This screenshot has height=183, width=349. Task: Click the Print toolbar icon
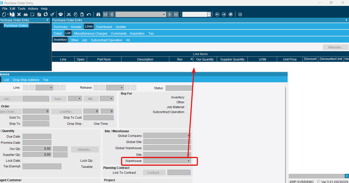(x=61, y=14)
